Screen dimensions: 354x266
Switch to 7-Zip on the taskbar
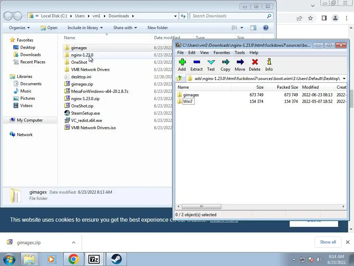pyautogui.click(x=94, y=259)
